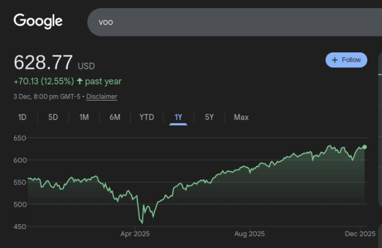Switch chart to YTD range

(147, 118)
